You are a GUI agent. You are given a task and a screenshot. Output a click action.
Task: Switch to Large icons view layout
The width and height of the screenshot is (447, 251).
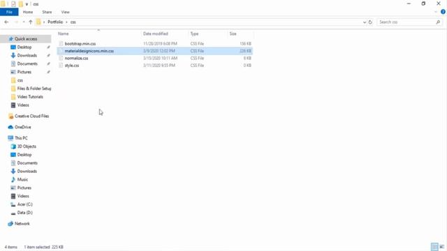point(442,247)
